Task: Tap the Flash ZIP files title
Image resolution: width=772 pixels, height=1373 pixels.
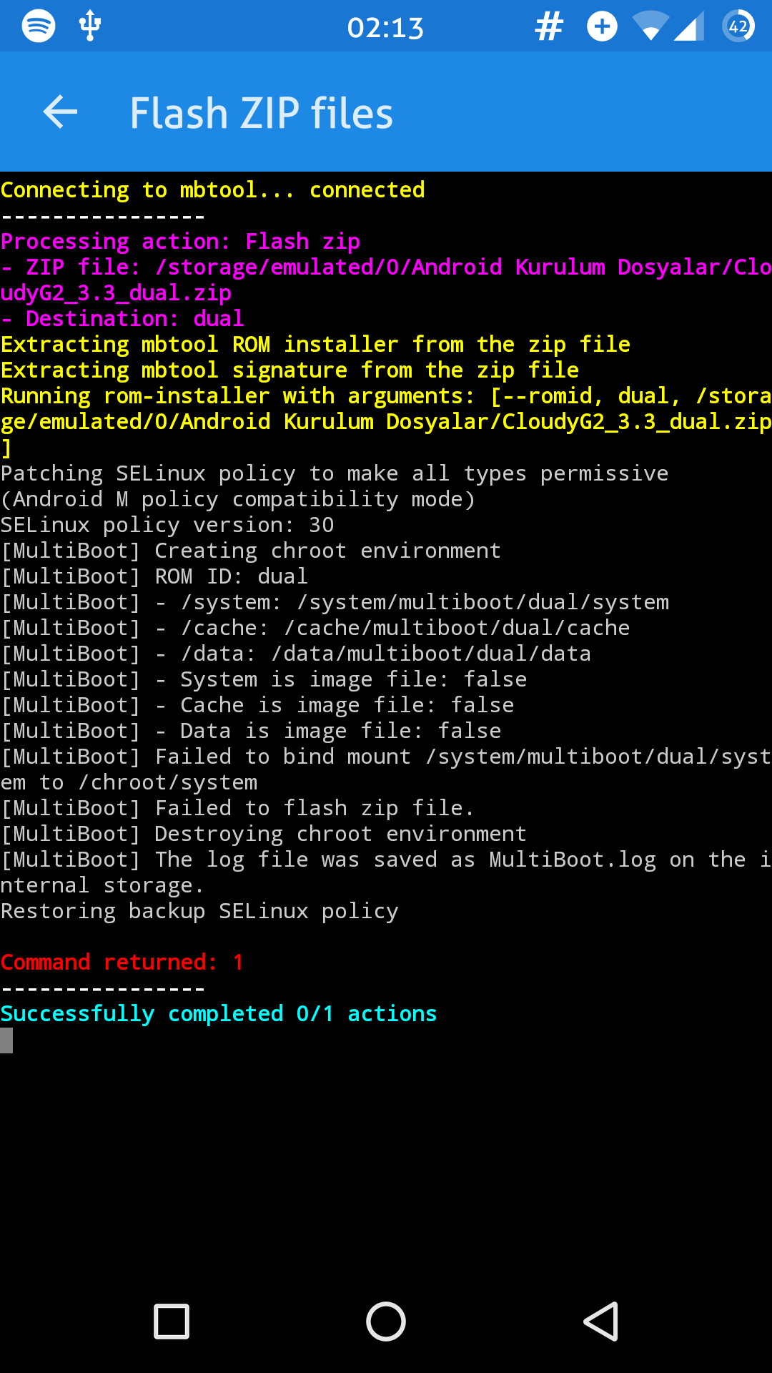Action: pos(262,113)
